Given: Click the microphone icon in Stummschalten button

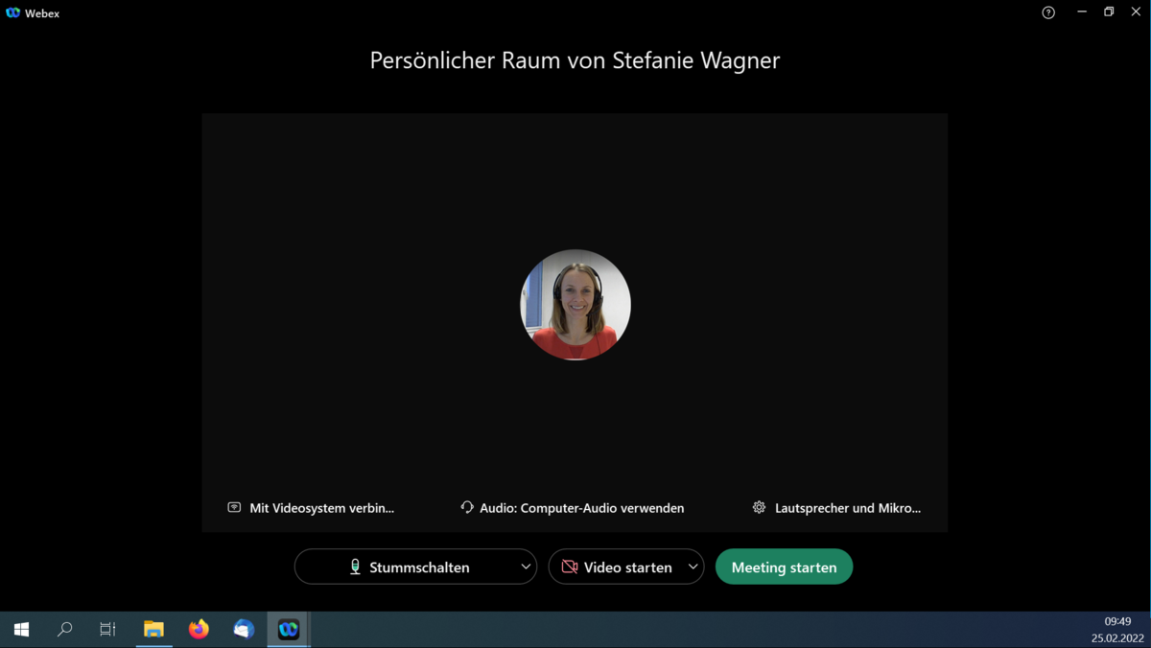Looking at the screenshot, I should click(355, 567).
